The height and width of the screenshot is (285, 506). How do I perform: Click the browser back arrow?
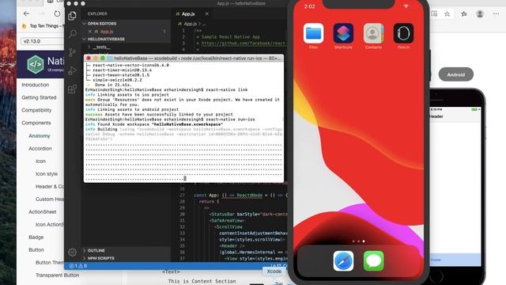26,13
